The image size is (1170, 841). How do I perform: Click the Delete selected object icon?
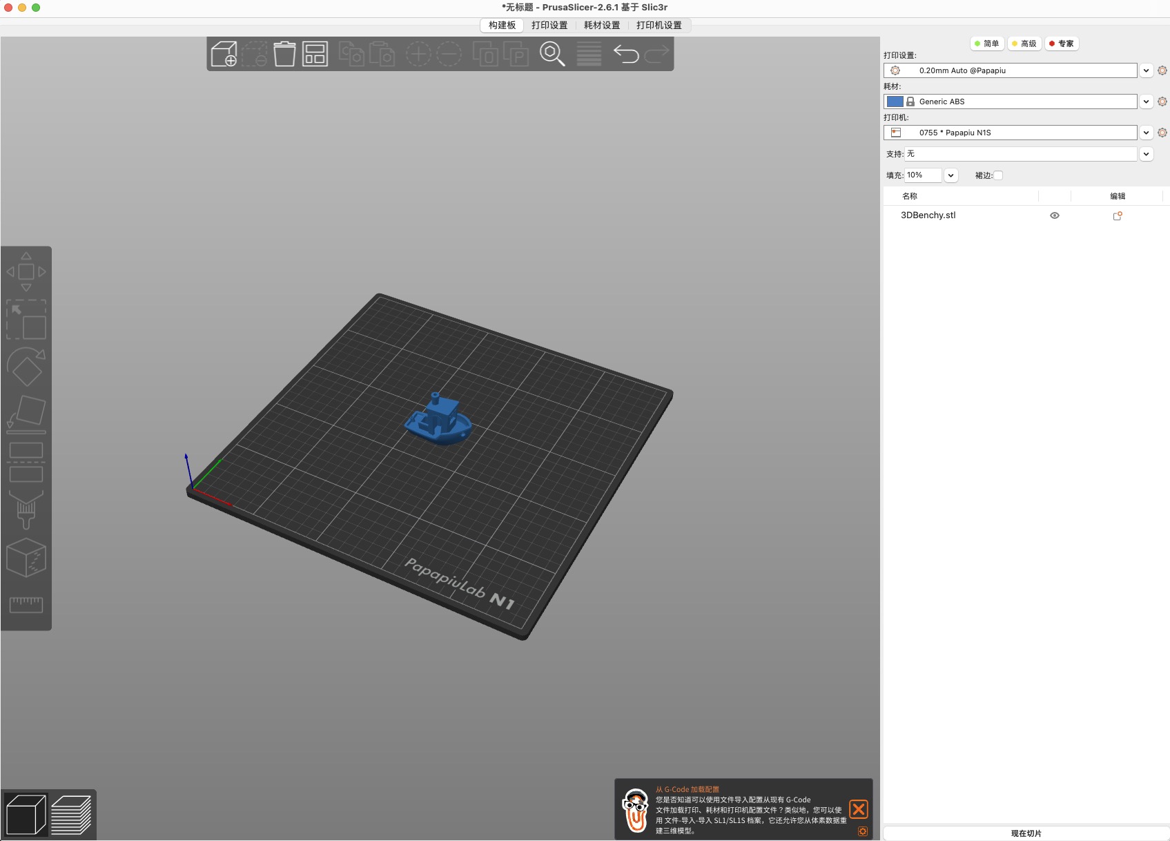(x=254, y=54)
